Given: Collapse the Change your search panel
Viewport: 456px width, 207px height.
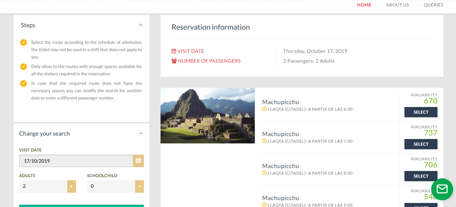Looking at the screenshot, I should point(141,134).
